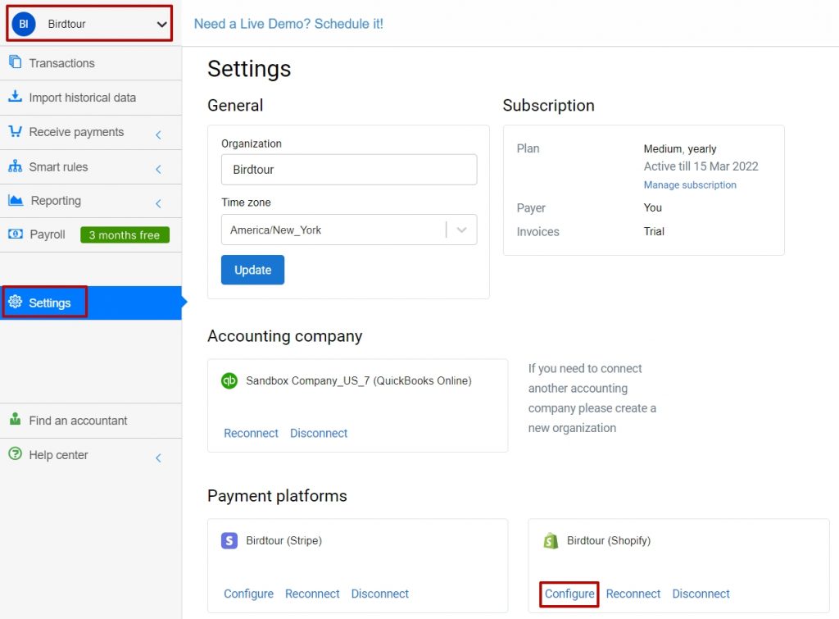The width and height of the screenshot is (839, 619).
Task: Click the Help center question mark icon
Action: tap(15, 454)
